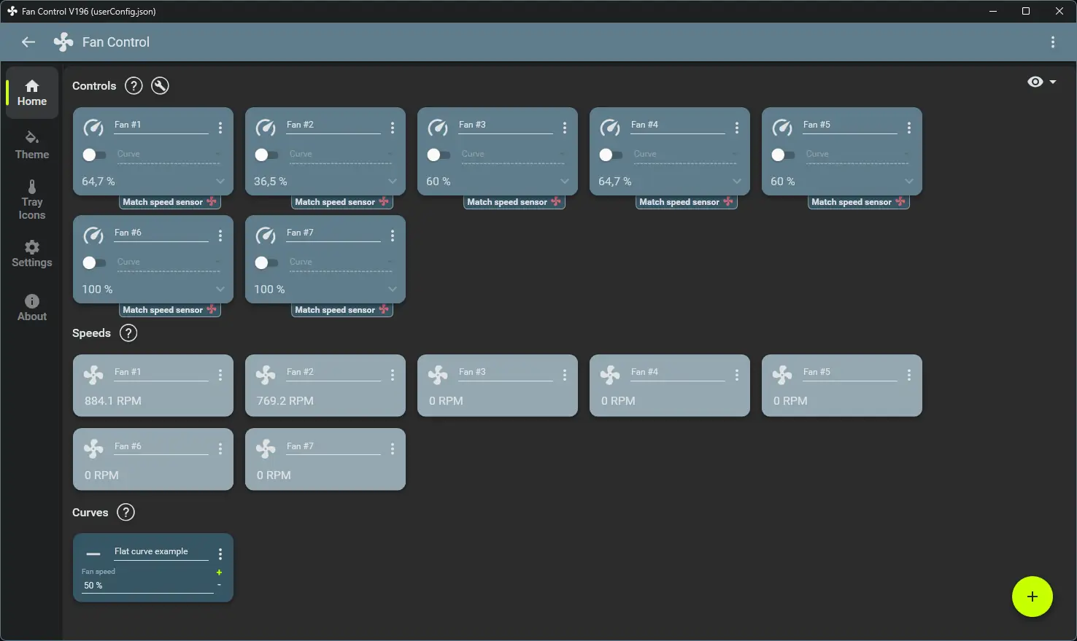Viewport: 1077px width, 641px height.
Task: Expand the Fan #6 control card chevron
Action: tap(220, 290)
